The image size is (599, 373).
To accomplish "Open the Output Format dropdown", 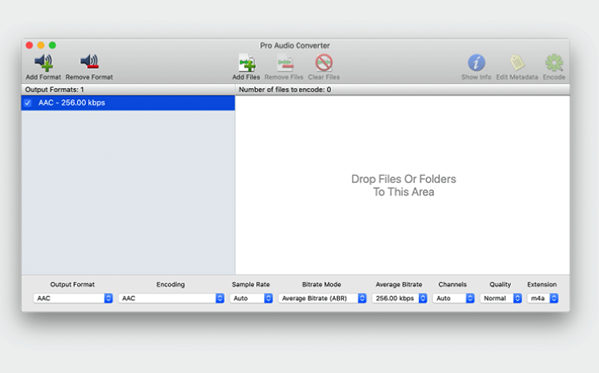I will coord(73,298).
